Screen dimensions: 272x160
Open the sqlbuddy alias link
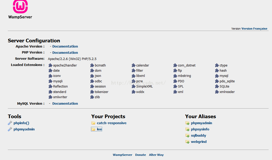(199, 135)
